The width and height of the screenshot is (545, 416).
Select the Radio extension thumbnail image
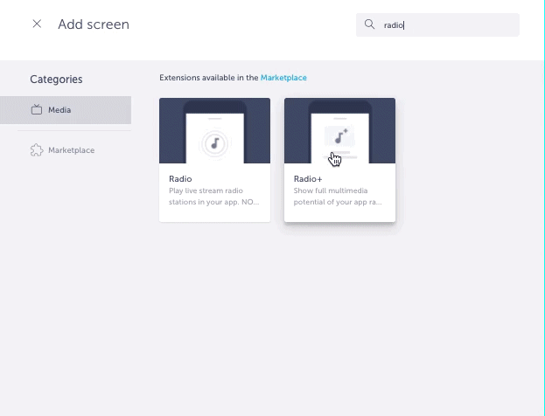coord(214,131)
